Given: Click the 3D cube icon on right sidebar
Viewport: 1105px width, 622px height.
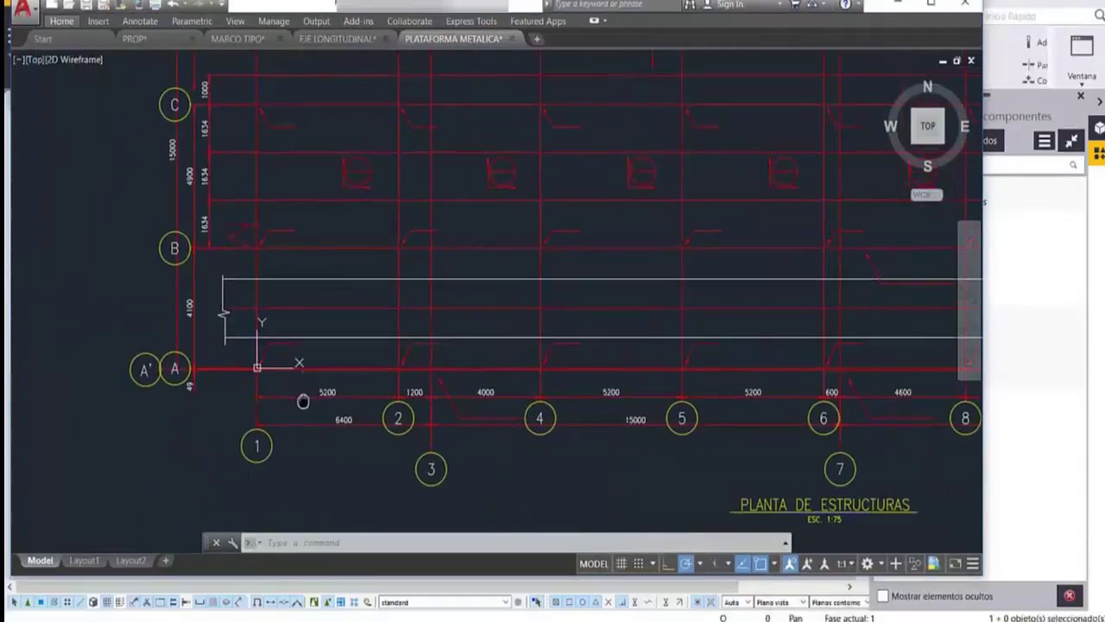Looking at the screenshot, I should tap(1099, 128).
